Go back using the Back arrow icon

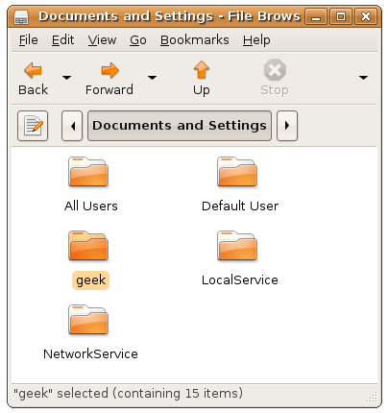tap(33, 70)
